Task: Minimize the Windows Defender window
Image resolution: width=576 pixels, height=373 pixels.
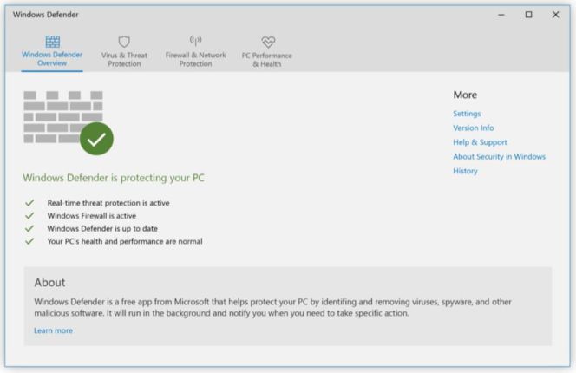Action: (501, 15)
